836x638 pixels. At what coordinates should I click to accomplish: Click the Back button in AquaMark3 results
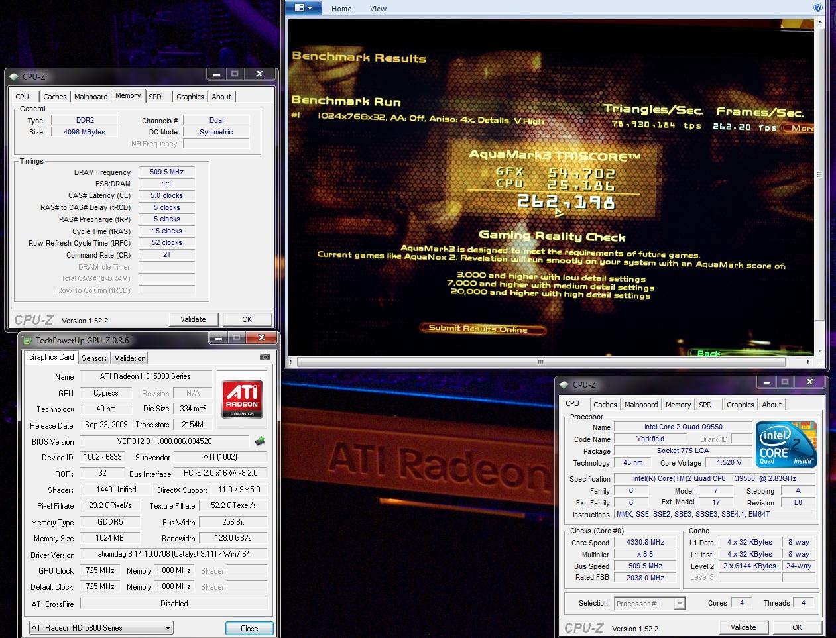(x=709, y=354)
